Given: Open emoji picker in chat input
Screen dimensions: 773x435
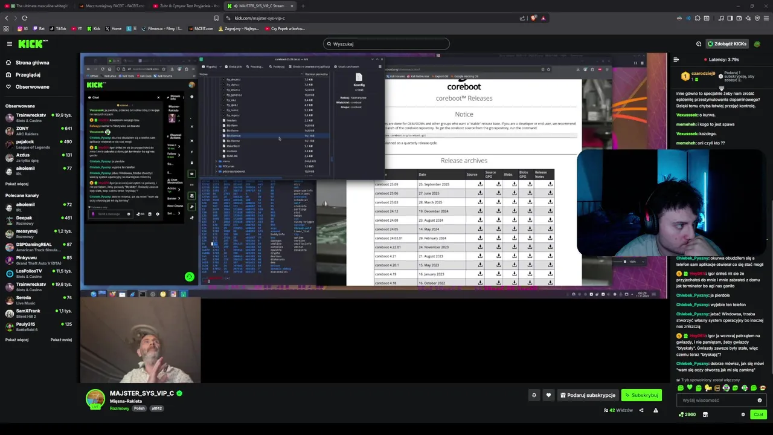Looking at the screenshot, I should point(760,400).
